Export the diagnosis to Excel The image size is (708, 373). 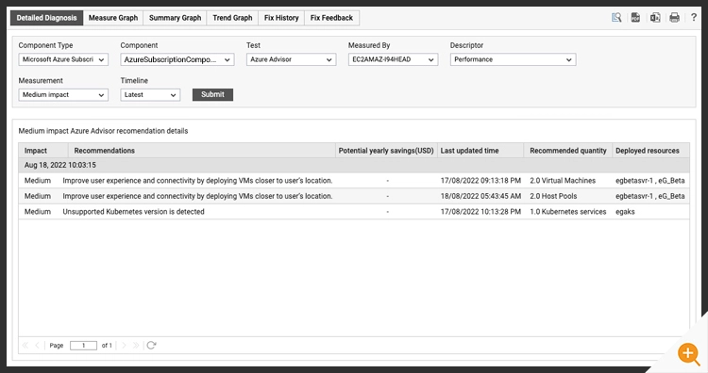click(655, 18)
